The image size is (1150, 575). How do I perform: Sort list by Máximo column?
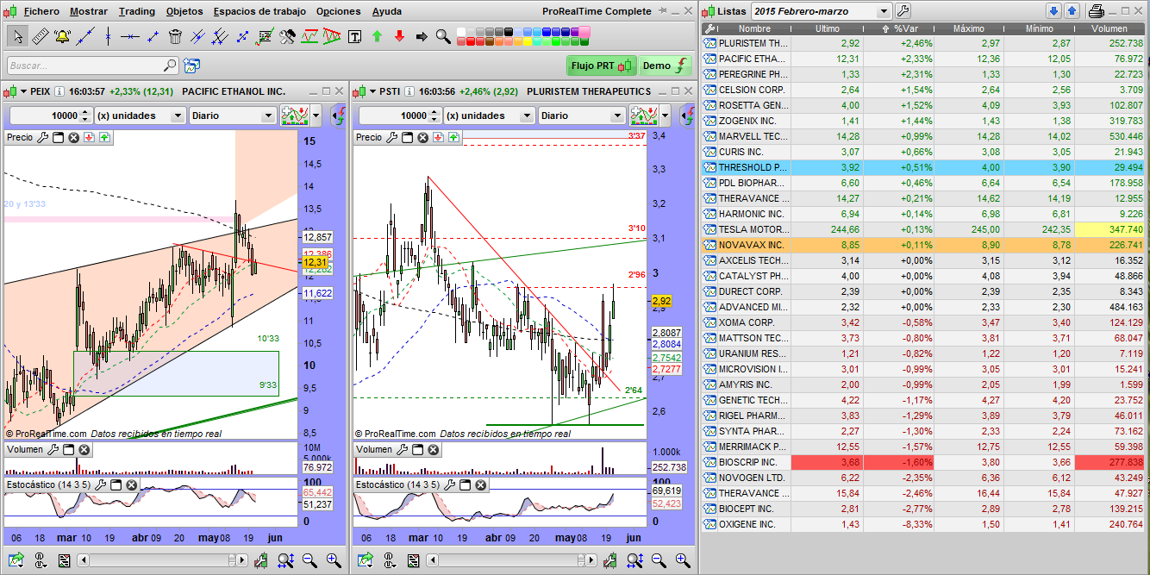point(969,28)
